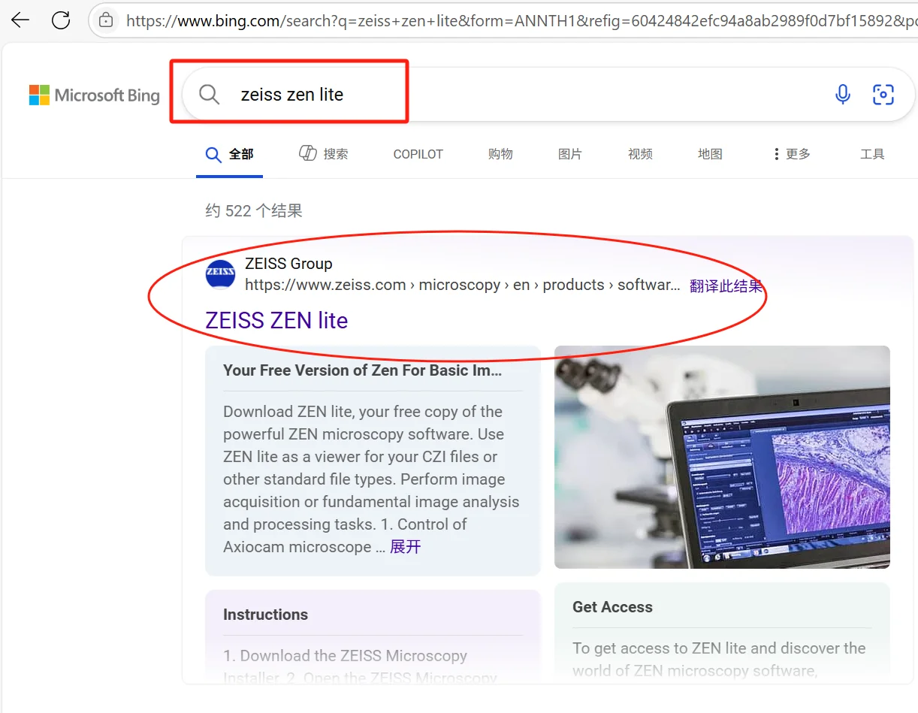Select the 地图 maps option
The width and height of the screenshot is (918, 713).
point(709,154)
